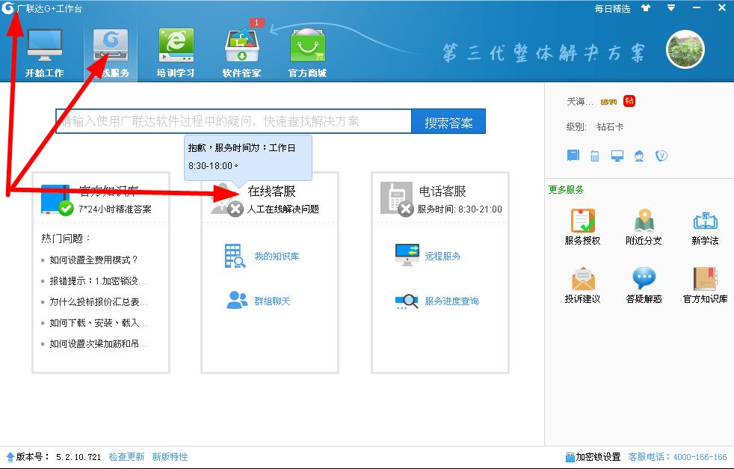This screenshot has width=734, height=469.
Task: Click 检查更新 link in status bar
Action: (126, 457)
